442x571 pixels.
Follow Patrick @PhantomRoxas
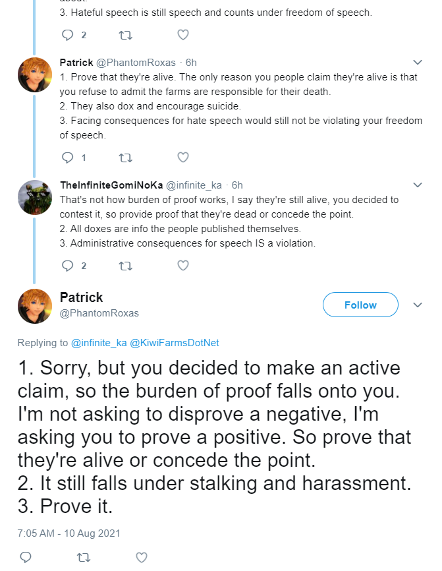(360, 305)
